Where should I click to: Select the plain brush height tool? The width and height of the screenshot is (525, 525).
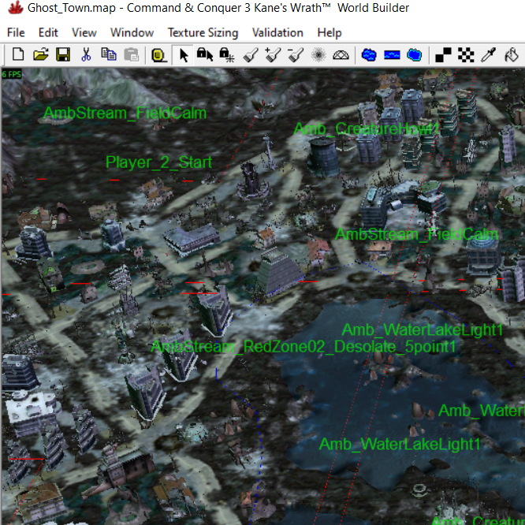coord(251,55)
